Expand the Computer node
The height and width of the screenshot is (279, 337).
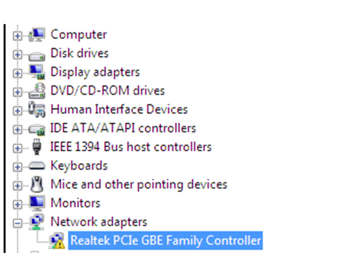tap(17, 36)
